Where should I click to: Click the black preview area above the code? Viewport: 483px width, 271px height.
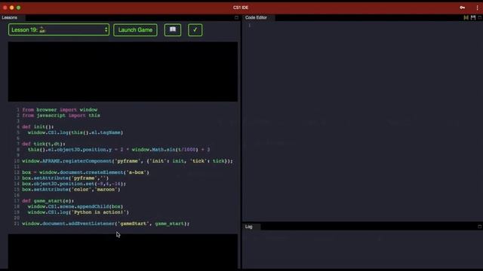[x=122, y=72]
